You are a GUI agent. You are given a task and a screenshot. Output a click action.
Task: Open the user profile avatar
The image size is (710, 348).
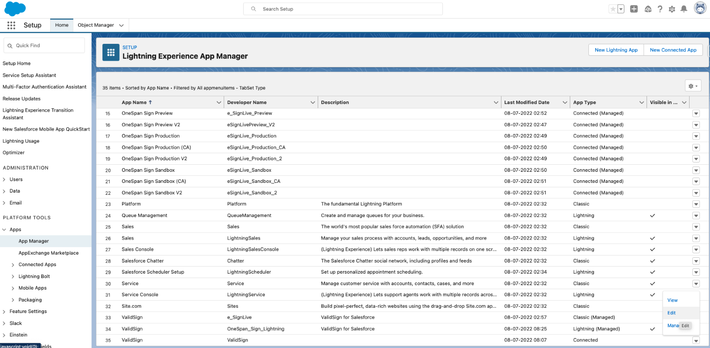[x=700, y=8]
